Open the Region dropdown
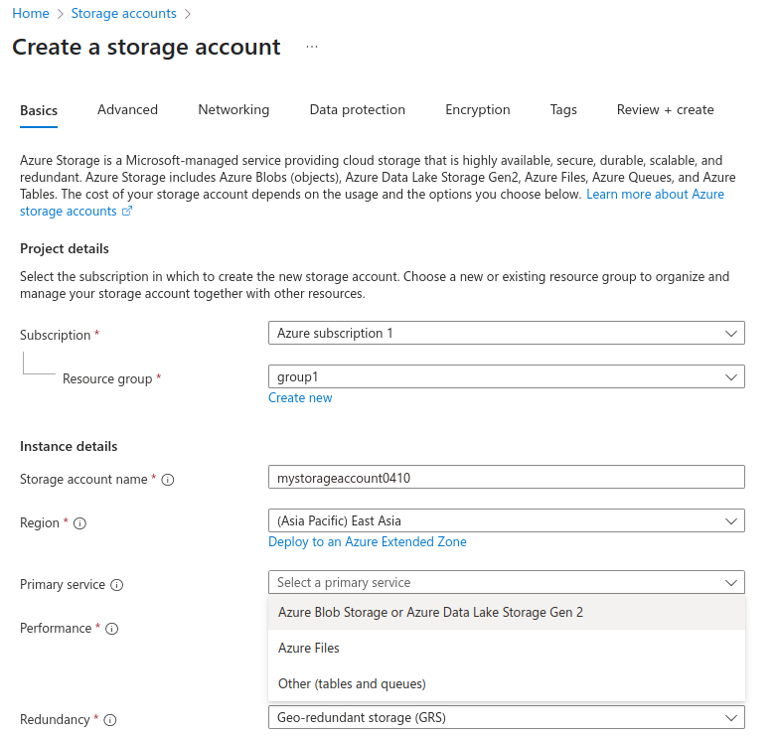This screenshot has width=777, height=735. [x=506, y=520]
